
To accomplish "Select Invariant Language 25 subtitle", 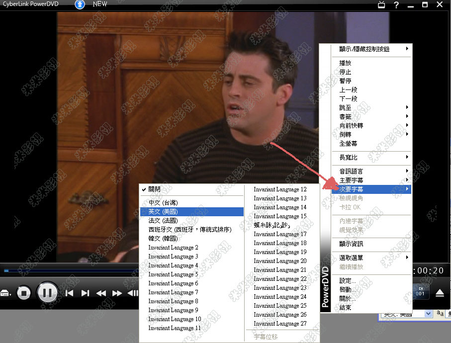I will [282, 306].
